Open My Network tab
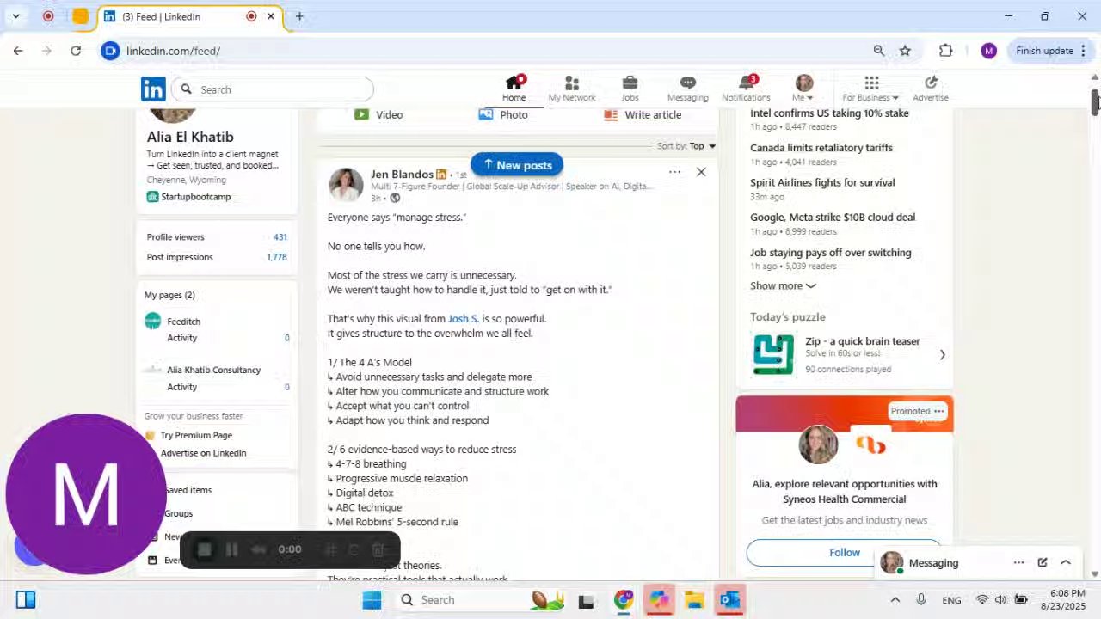 point(572,89)
